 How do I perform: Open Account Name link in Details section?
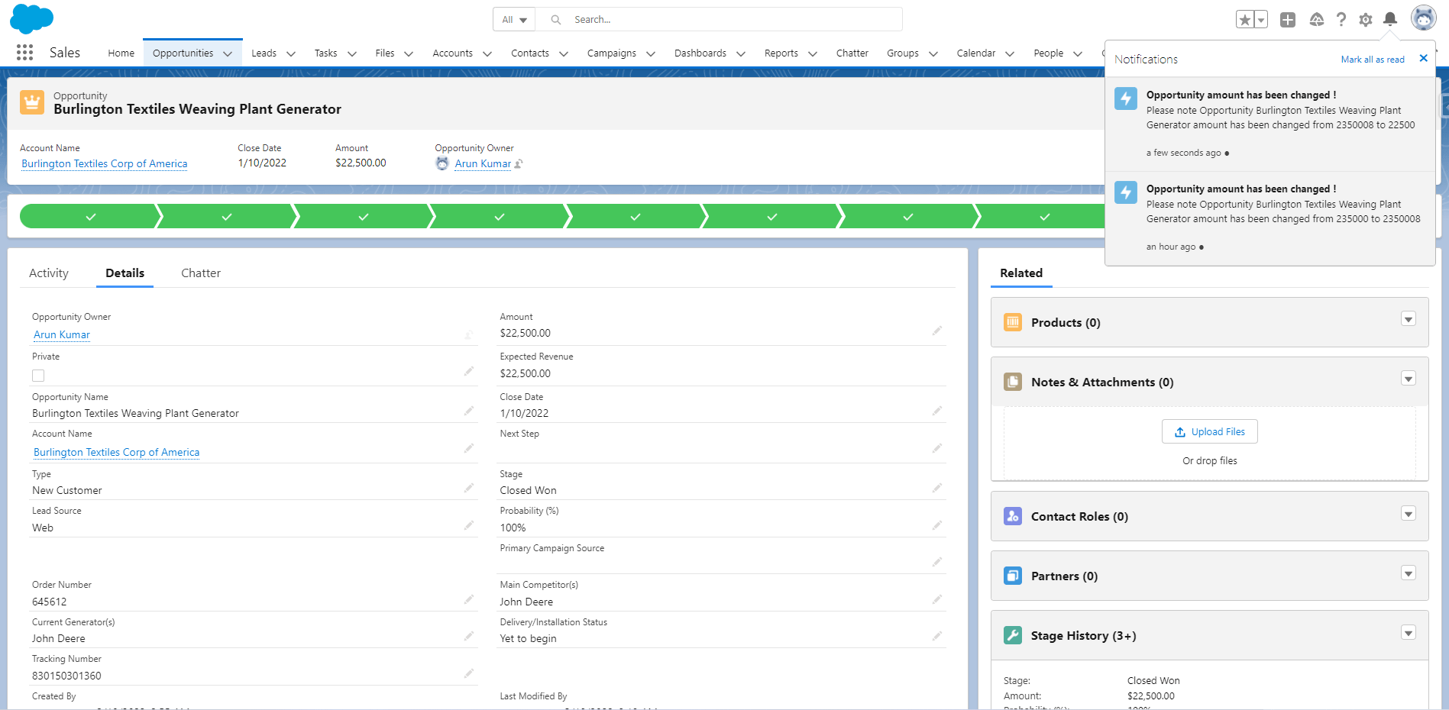[x=117, y=453]
